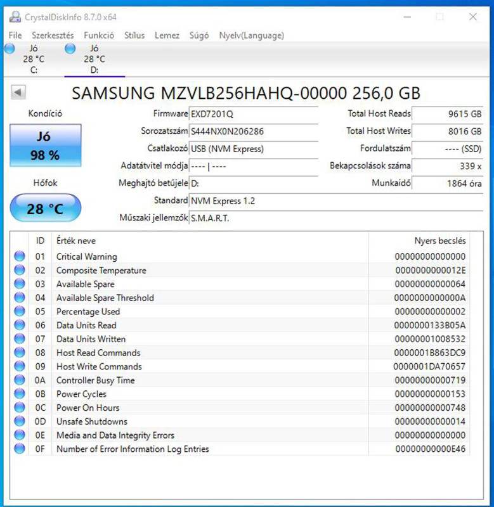Click the 28 °C temperature button
This screenshot has width=494, height=507.
[45, 208]
